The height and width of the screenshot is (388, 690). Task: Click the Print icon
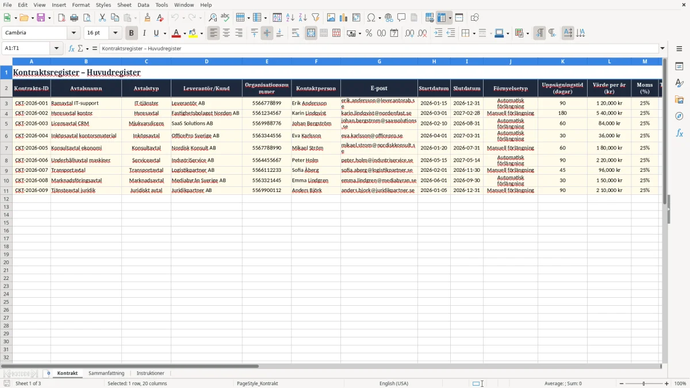74,18
